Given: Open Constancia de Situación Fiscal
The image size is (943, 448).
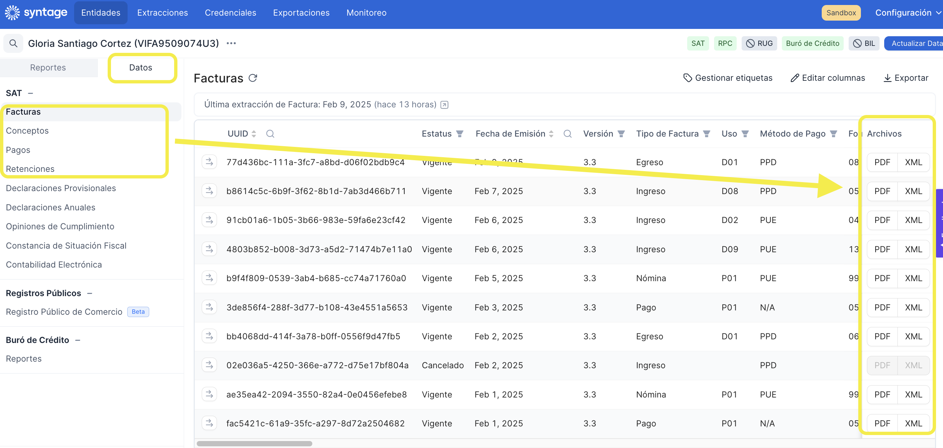Looking at the screenshot, I should pos(66,246).
